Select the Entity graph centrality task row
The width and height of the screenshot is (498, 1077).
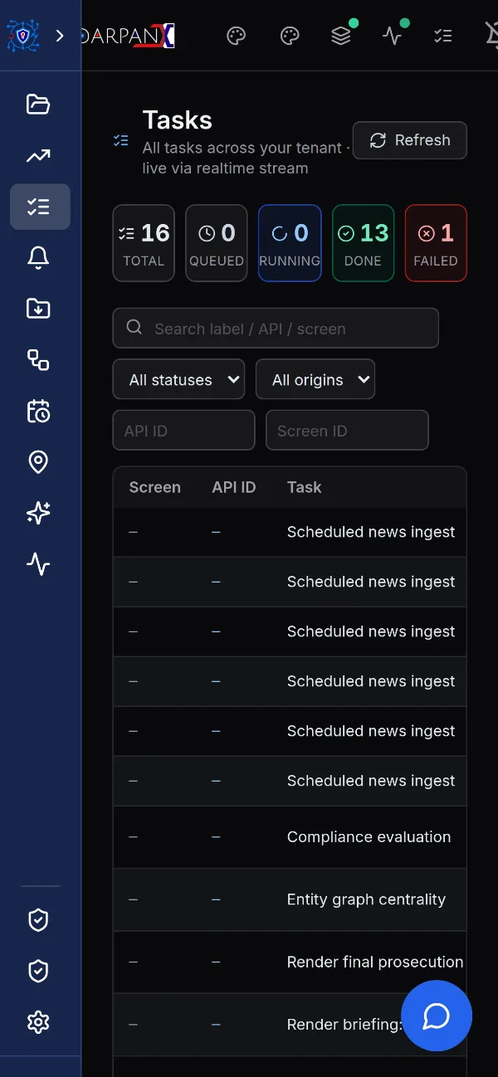tap(290, 899)
